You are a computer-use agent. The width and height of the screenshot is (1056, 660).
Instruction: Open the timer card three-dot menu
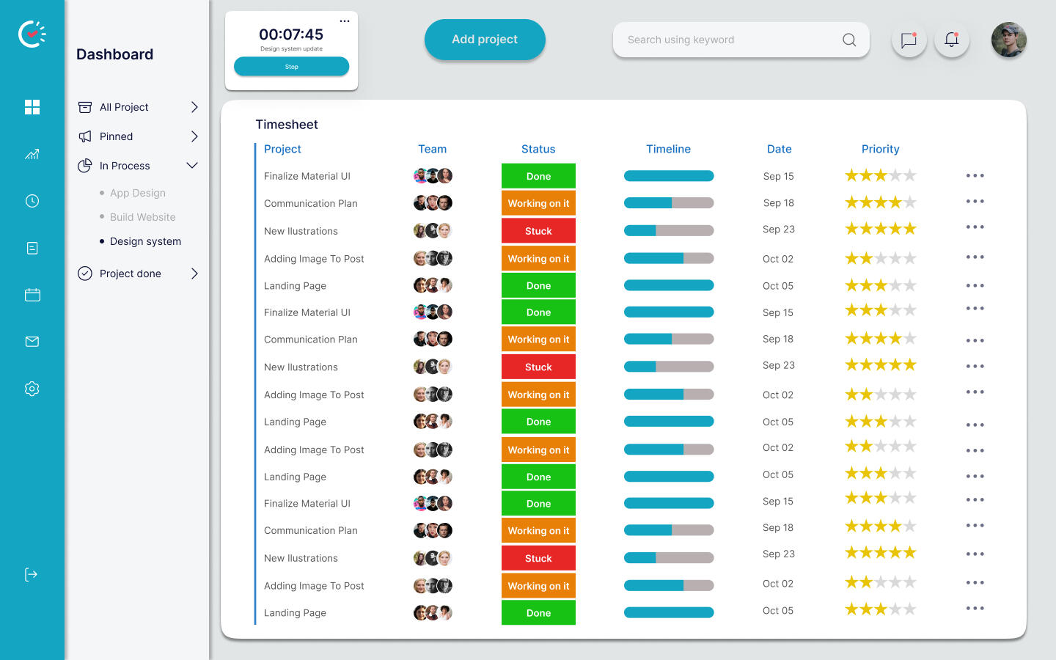(345, 21)
